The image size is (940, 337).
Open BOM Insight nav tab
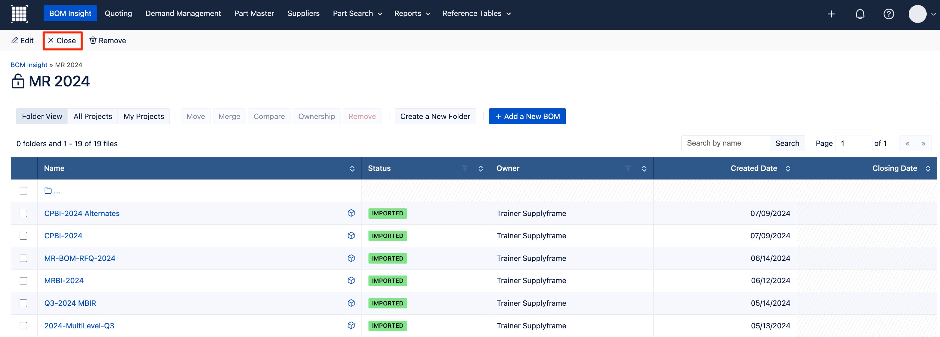(70, 14)
